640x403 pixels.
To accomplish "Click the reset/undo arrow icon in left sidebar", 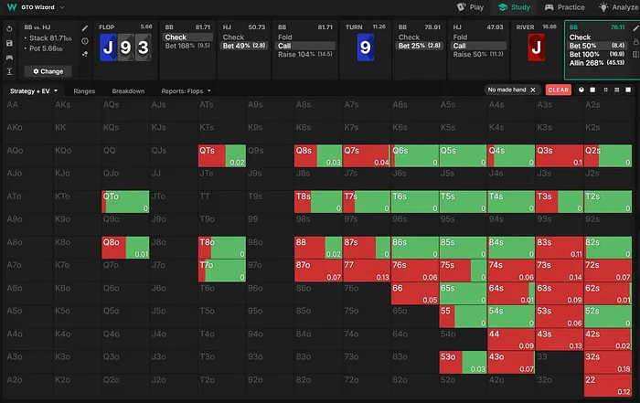I will 8,28.
